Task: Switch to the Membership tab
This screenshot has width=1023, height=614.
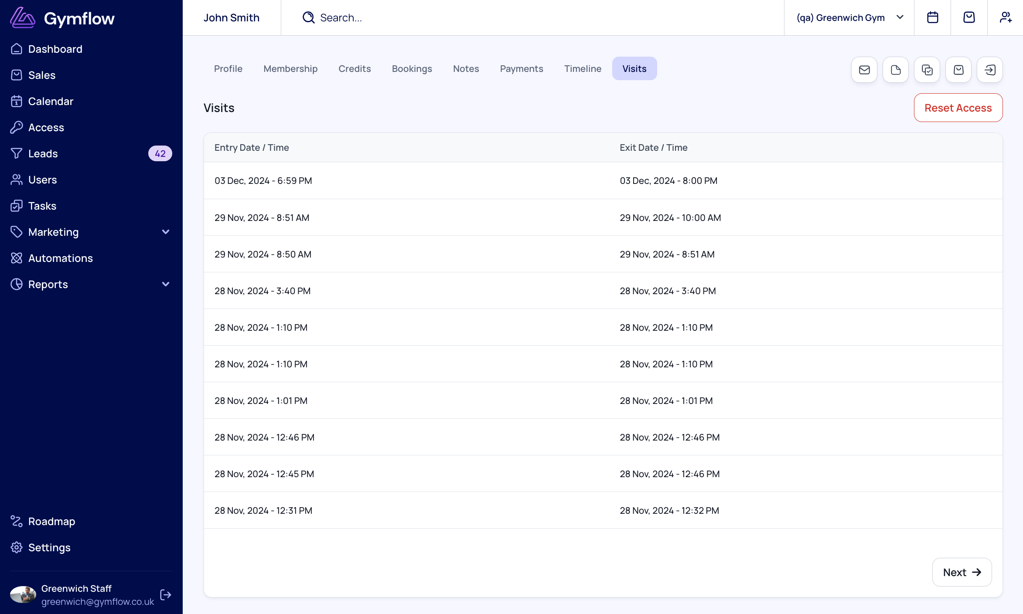Action: coord(290,68)
